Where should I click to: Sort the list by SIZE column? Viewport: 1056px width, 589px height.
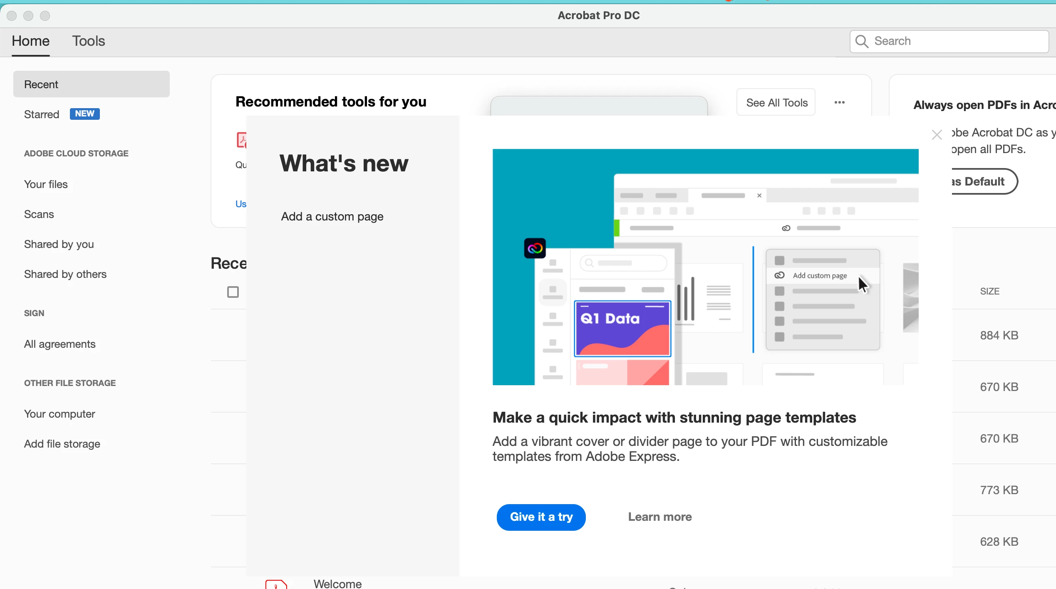(989, 291)
